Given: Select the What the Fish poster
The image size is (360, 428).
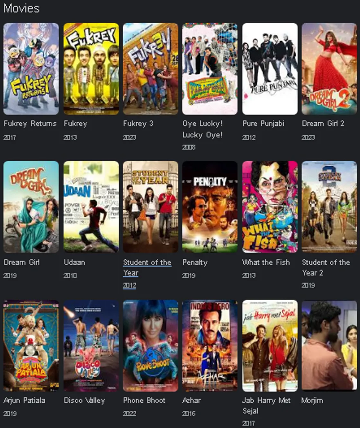Looking at the screenshot, I should [x=270, y=207].
